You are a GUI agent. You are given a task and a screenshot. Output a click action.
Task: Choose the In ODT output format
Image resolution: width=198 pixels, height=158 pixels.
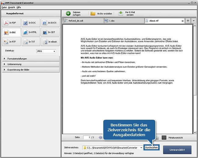click(50, 32)
